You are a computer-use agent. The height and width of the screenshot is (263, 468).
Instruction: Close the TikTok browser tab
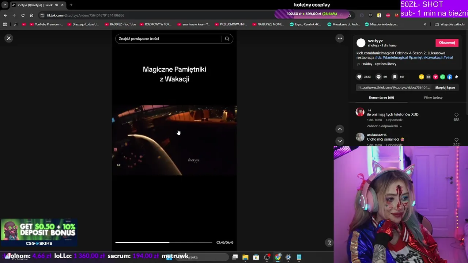click(x=63, y=5)
